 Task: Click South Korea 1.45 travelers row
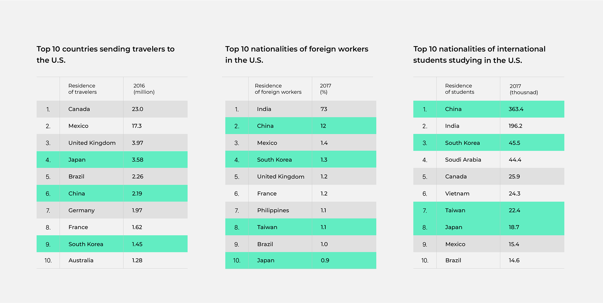pos(112,244)
